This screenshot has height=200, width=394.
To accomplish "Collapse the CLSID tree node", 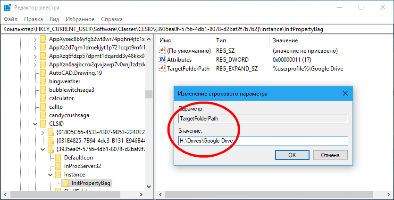I will [35, 124].
